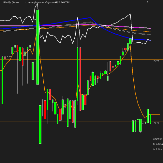This screenshot has height=163, width=163.
Task: Click the tall red candlestick beside the mid-chart spike
Action: [80, 79]
